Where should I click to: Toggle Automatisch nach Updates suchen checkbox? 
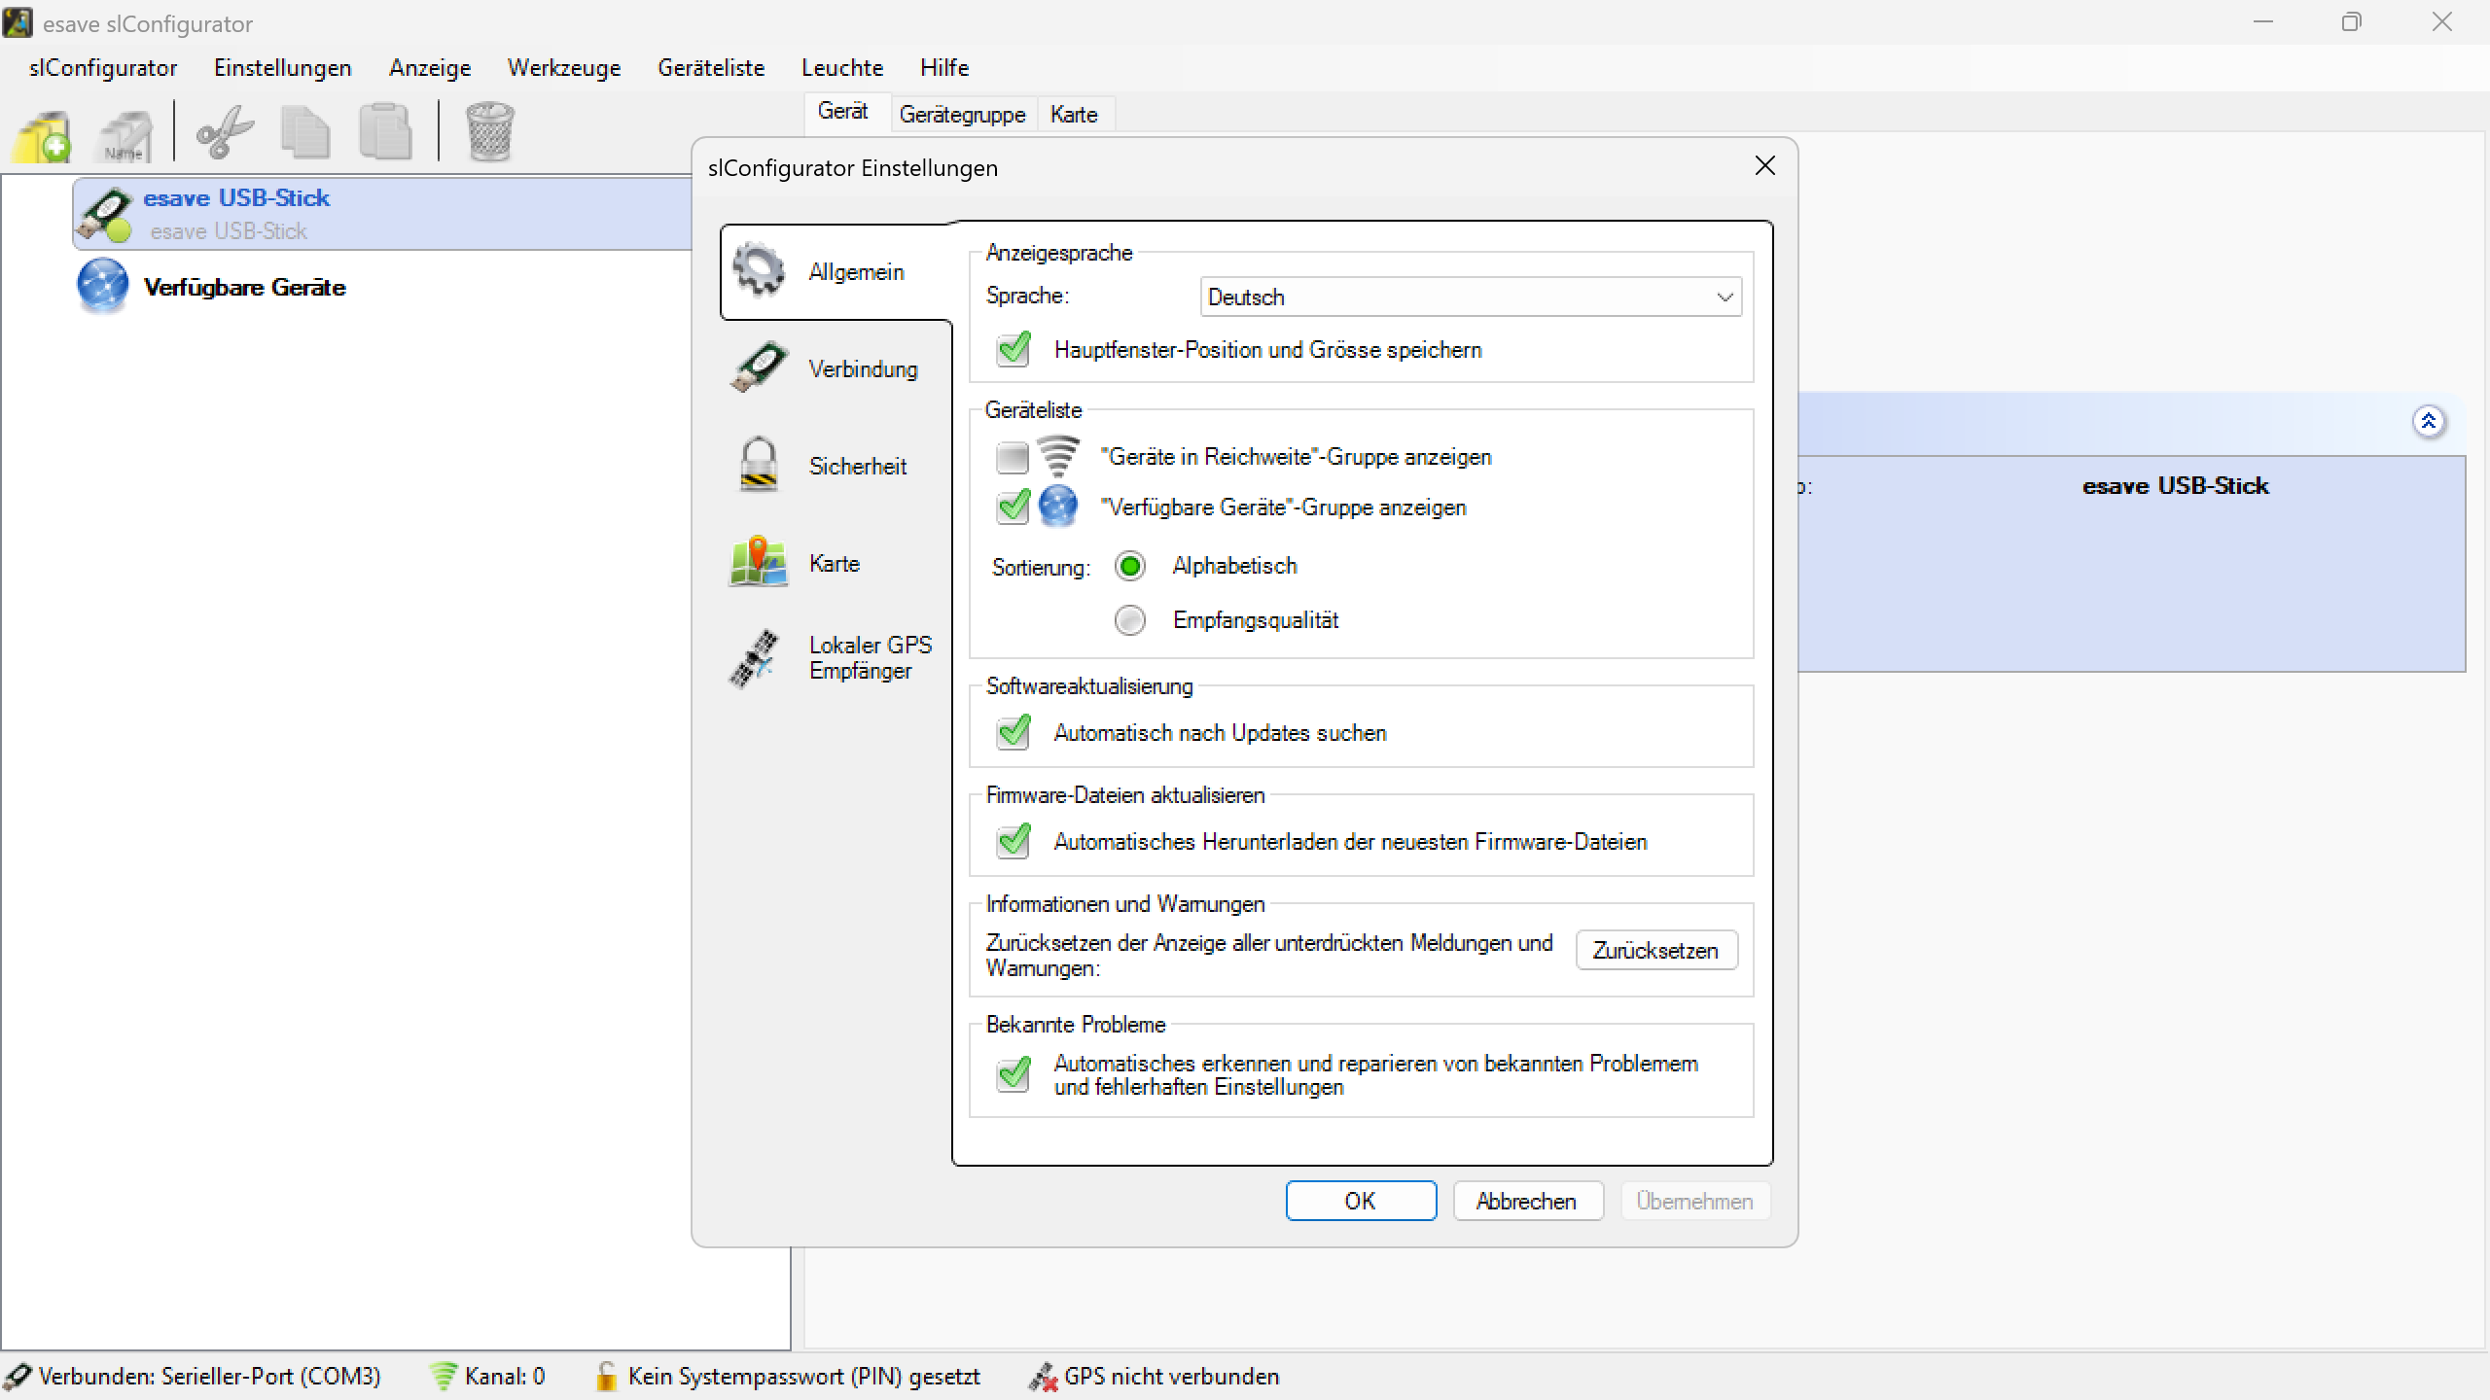click(1014, 732)
